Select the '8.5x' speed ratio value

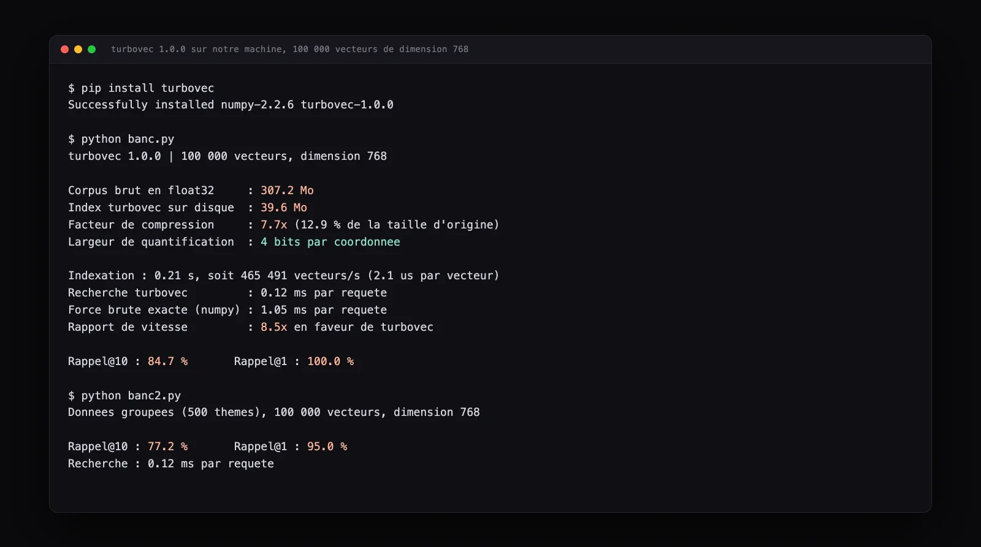point(274,327)
